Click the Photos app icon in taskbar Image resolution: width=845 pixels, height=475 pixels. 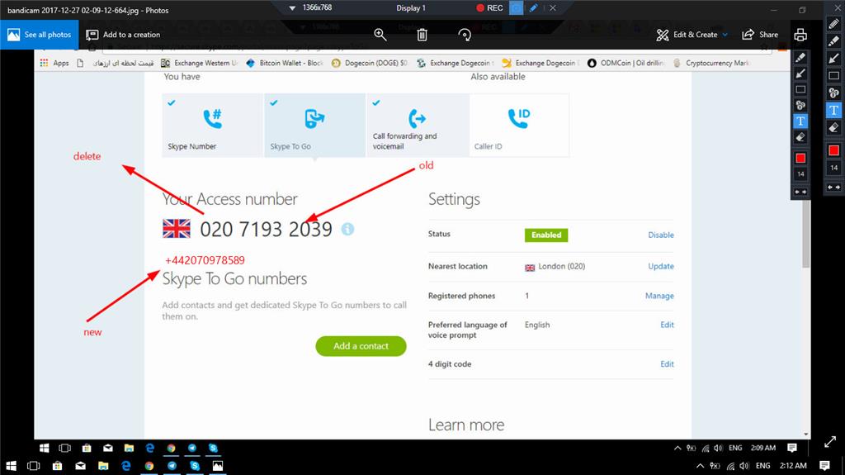click(x=218, y=466)
